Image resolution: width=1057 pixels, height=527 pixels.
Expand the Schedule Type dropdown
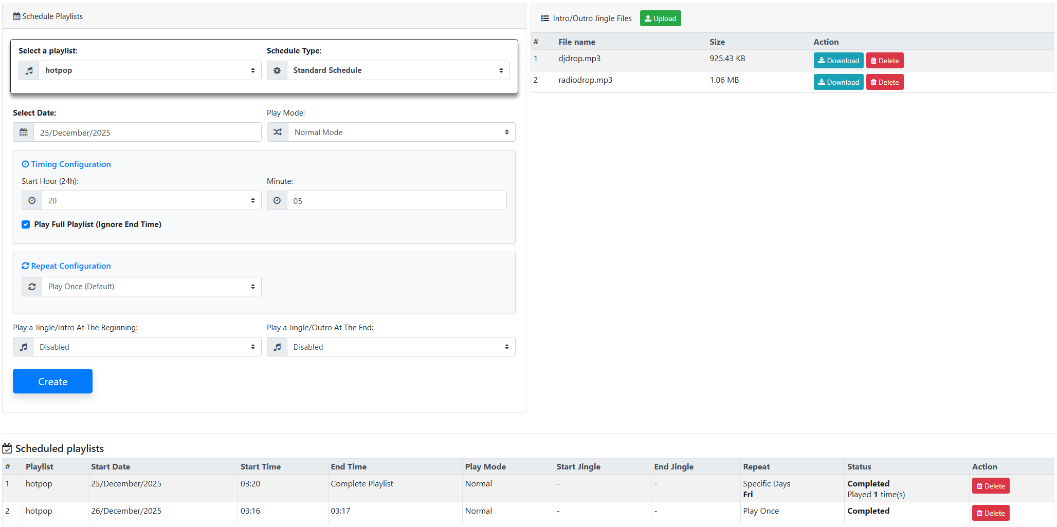click(x=398, y=70)
